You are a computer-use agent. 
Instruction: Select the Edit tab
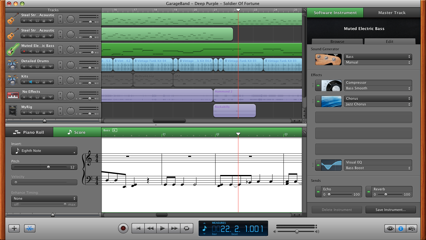[x=390, y=42]
